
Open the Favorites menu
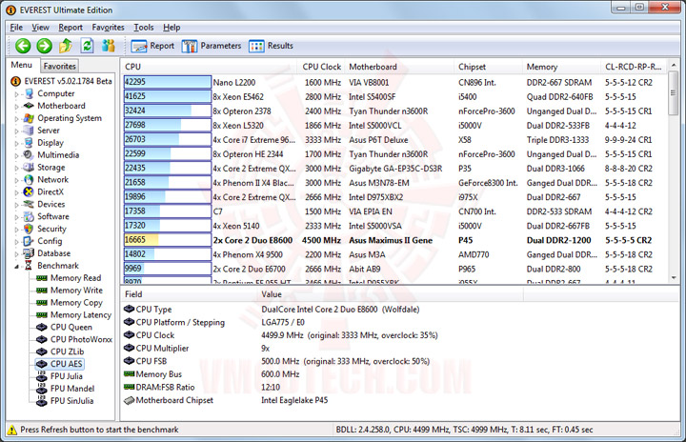[108, 27]
